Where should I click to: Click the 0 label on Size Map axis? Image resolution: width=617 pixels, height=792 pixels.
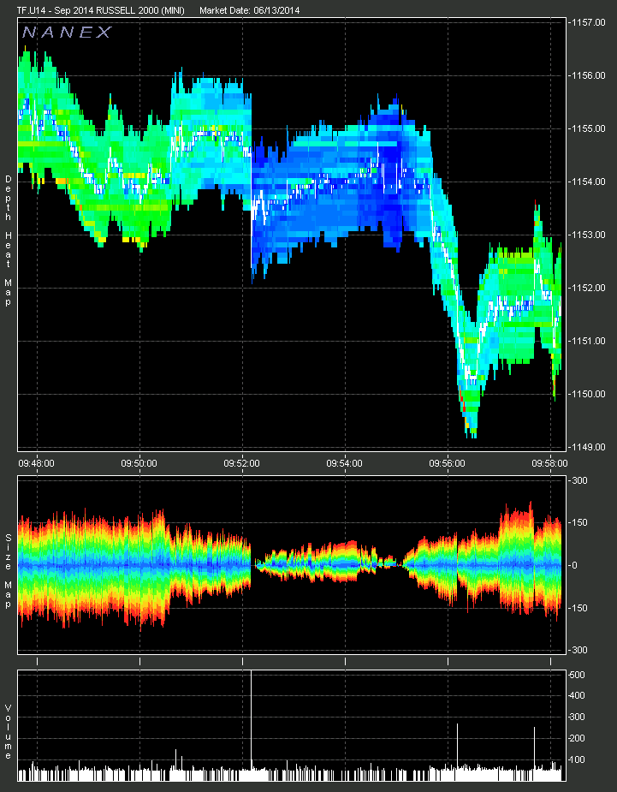(574, 565)
